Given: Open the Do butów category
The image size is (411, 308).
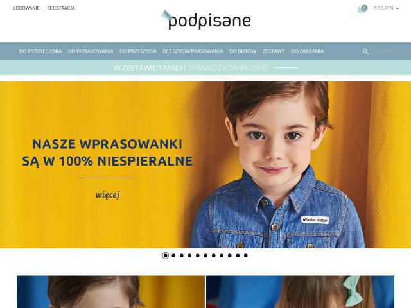Looking at the screenshot, I should coord(243,51).
